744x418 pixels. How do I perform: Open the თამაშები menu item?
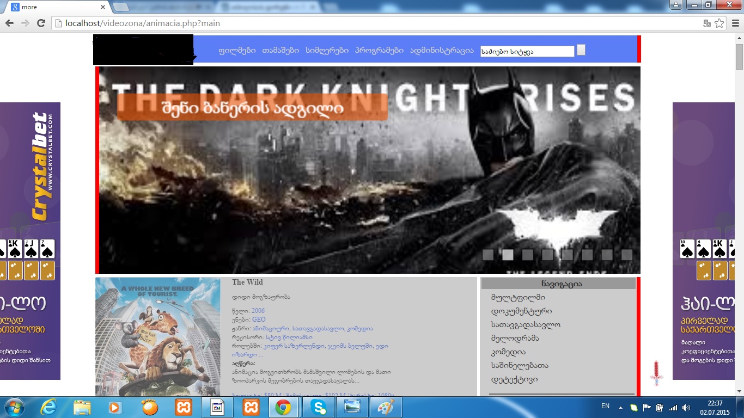point(280,50)
